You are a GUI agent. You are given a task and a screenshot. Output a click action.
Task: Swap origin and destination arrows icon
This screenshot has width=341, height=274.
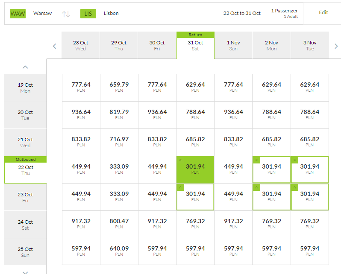pos(66,14)
